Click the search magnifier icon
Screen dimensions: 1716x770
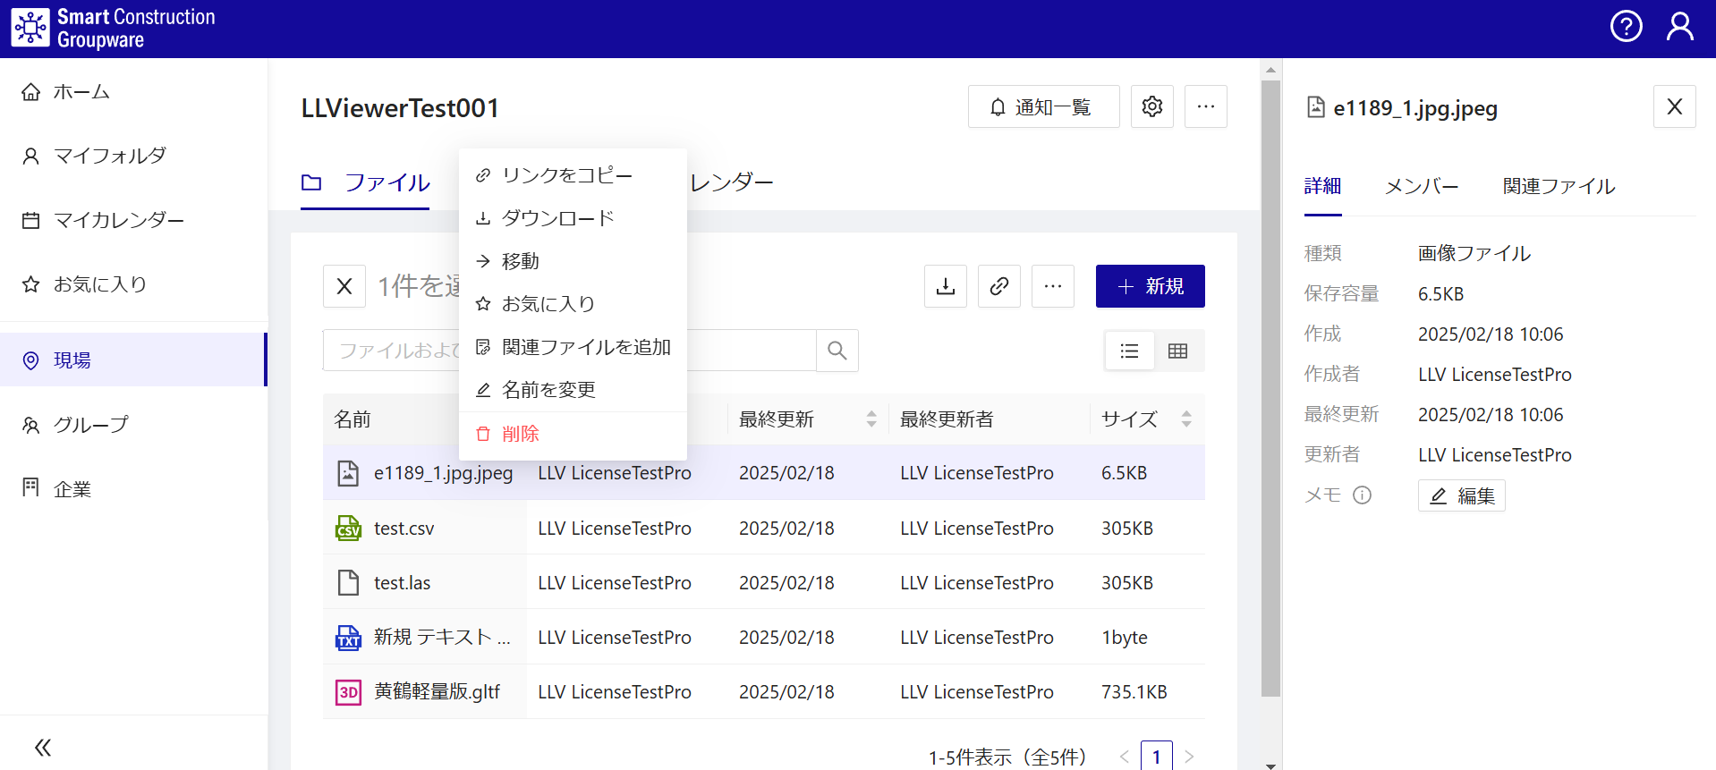(837, 351)
